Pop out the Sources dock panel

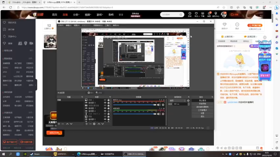tap(110, 97)
